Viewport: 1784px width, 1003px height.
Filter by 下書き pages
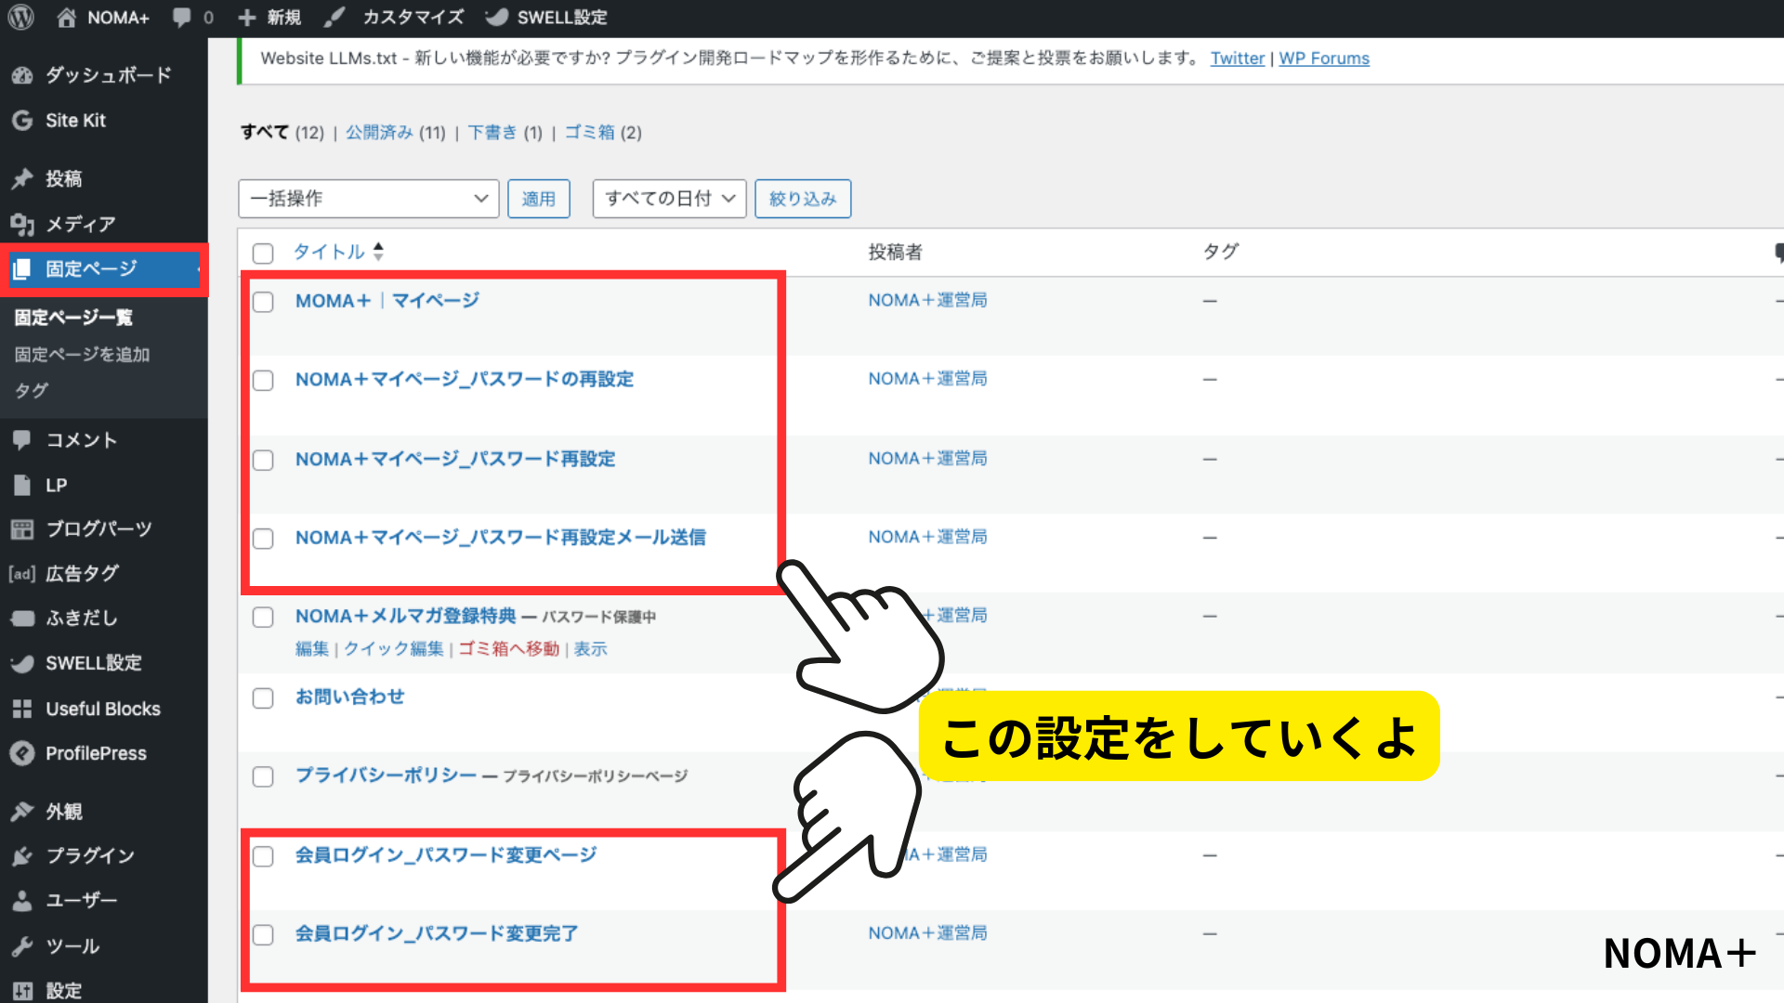(x=492, y=132)
